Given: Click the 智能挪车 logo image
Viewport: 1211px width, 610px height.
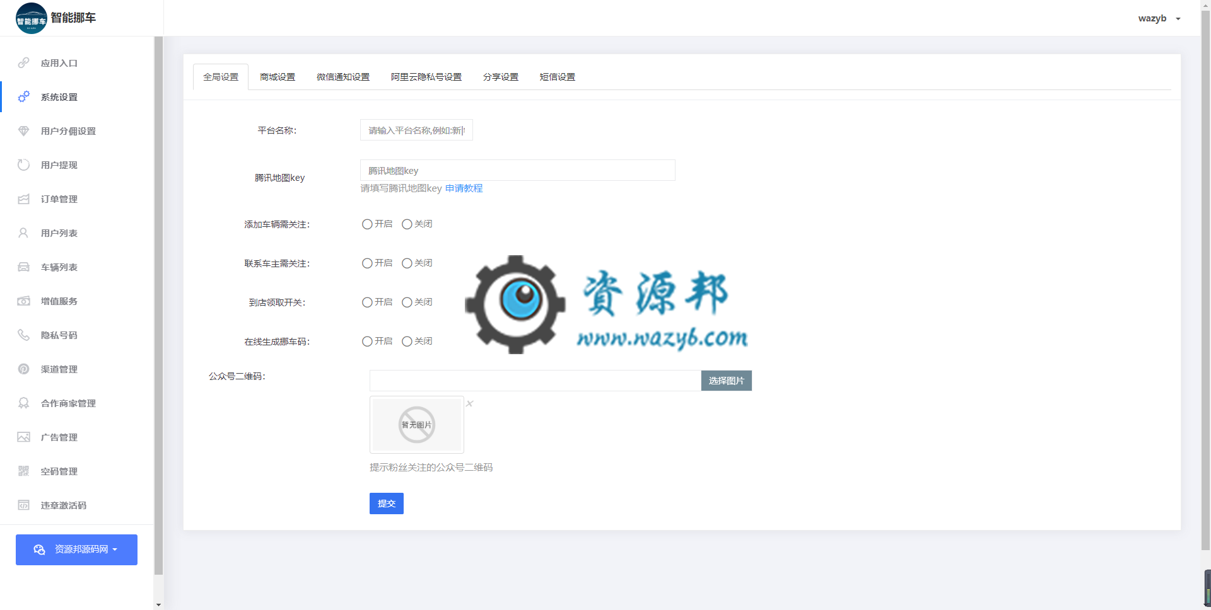Looking at the screenshot, I should [x=31, y=18].
